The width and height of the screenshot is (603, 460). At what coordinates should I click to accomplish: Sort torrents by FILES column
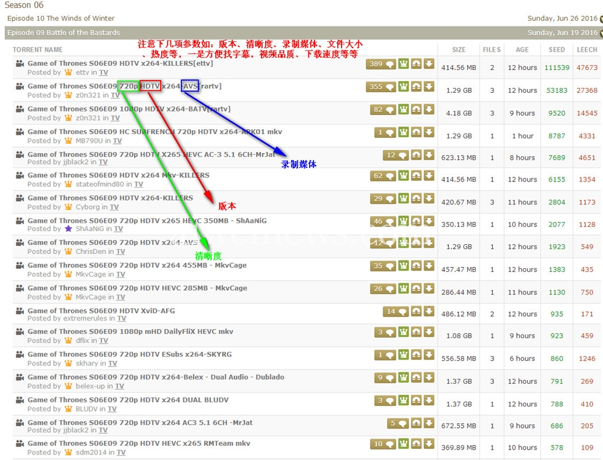click(492, 50)
